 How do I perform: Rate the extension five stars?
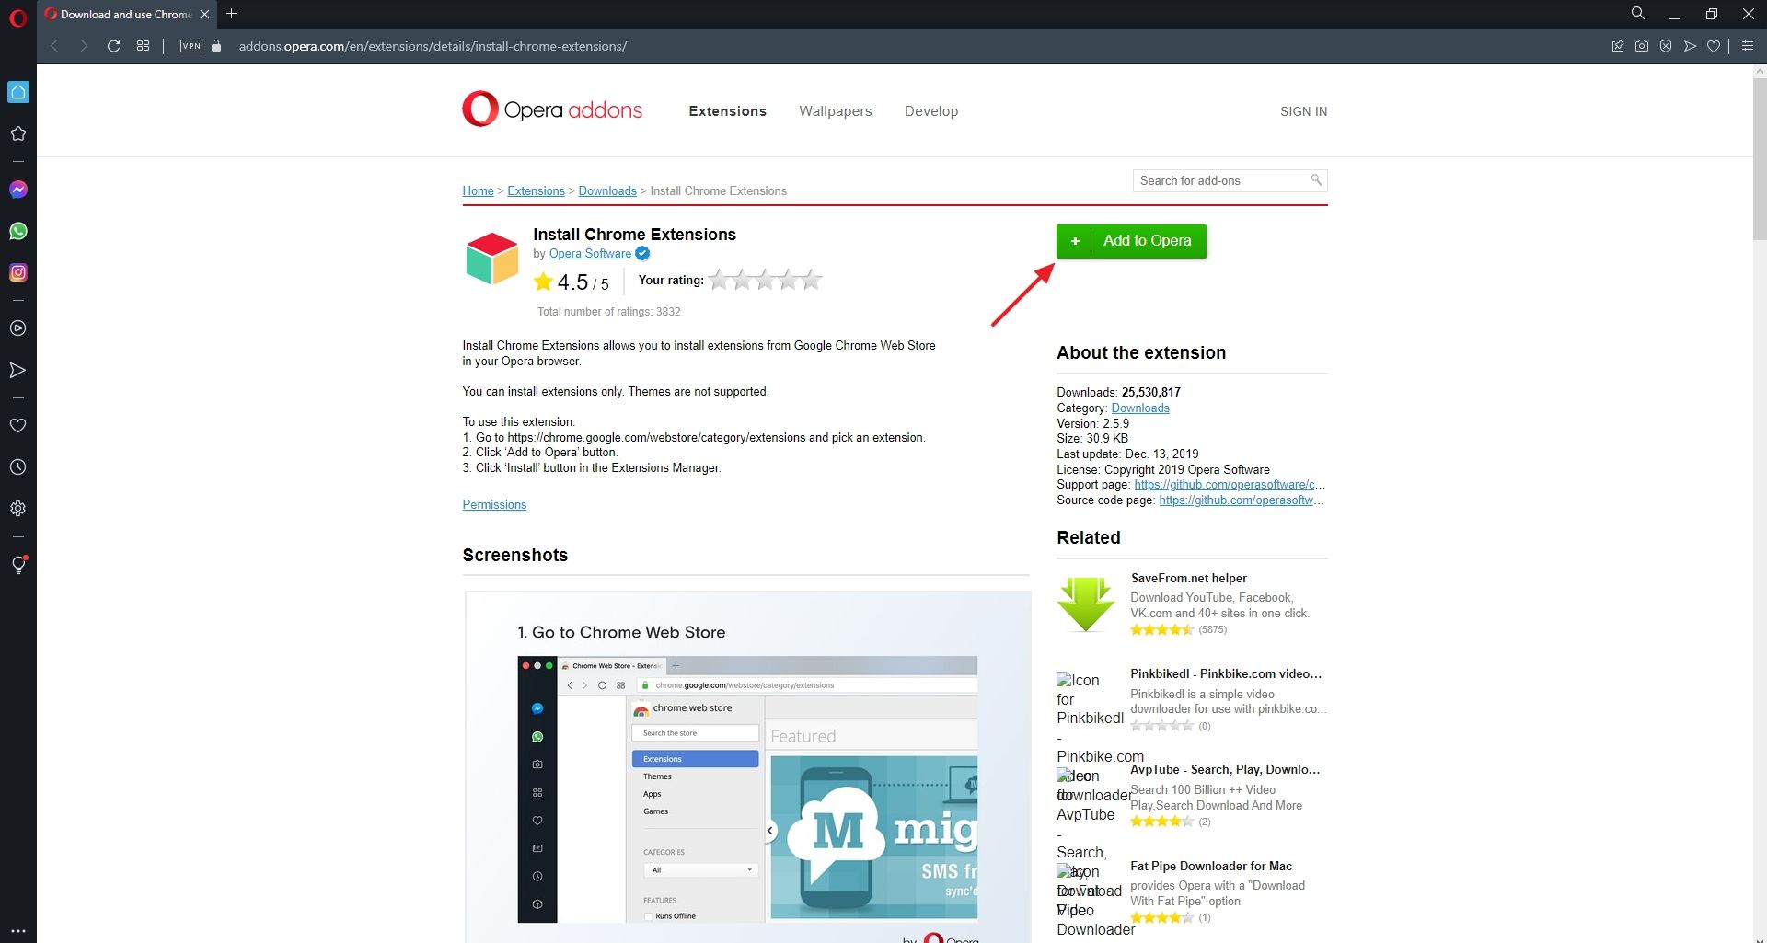coord(811,280)
